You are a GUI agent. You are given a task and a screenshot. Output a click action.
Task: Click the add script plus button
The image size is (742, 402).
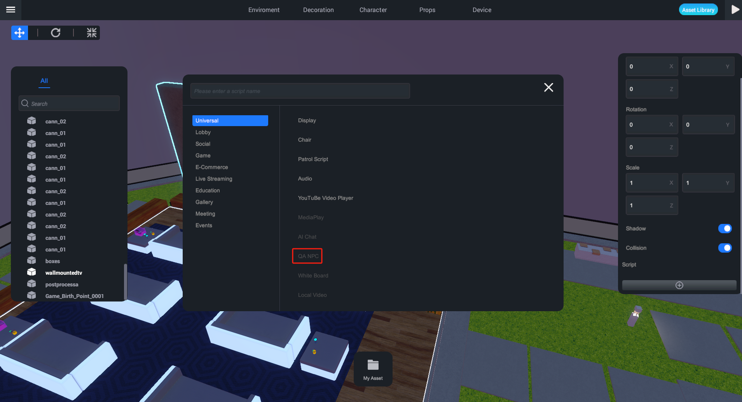click(x=679, y=285)
